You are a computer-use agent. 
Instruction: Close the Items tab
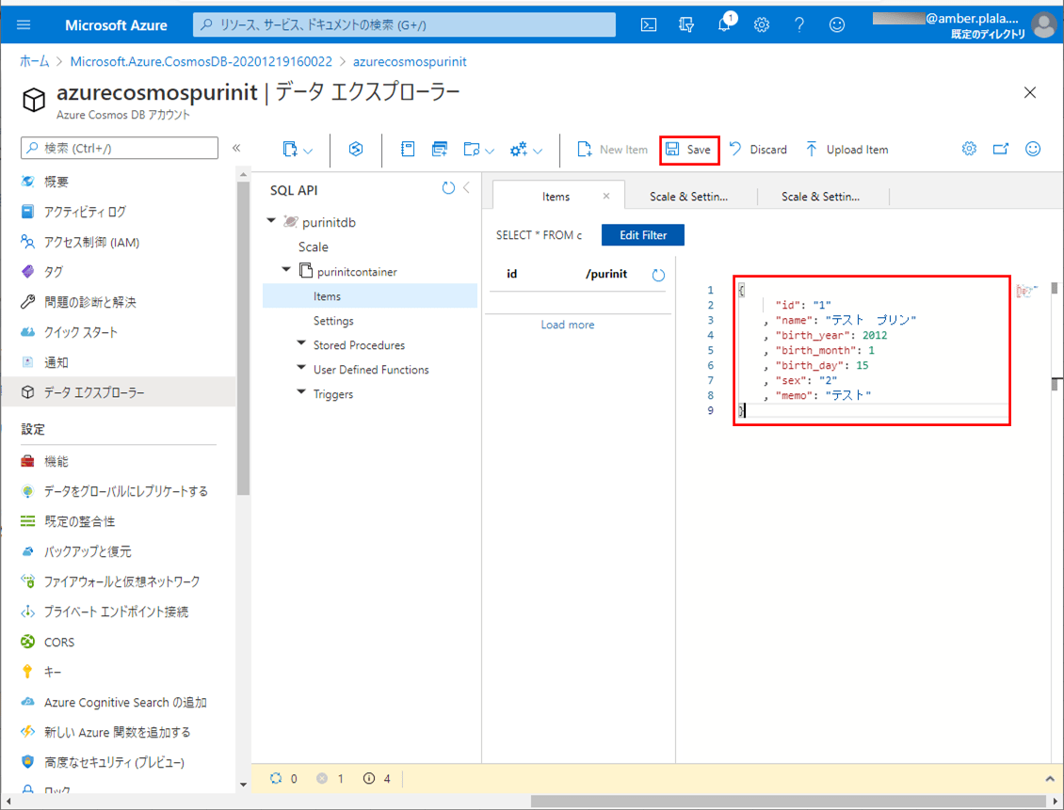[x=606, y=196]
